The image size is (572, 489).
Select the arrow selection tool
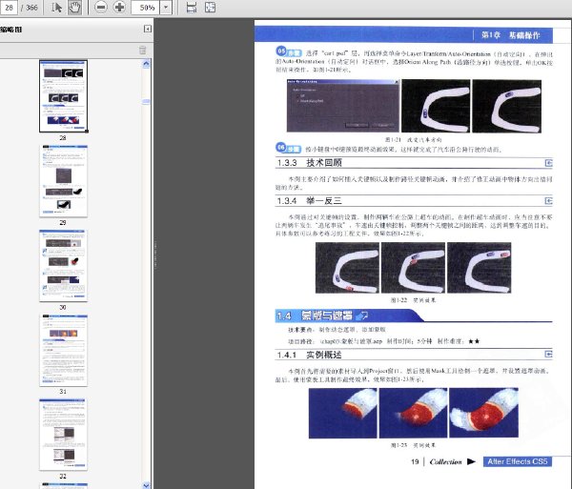(x=56, y=8)
